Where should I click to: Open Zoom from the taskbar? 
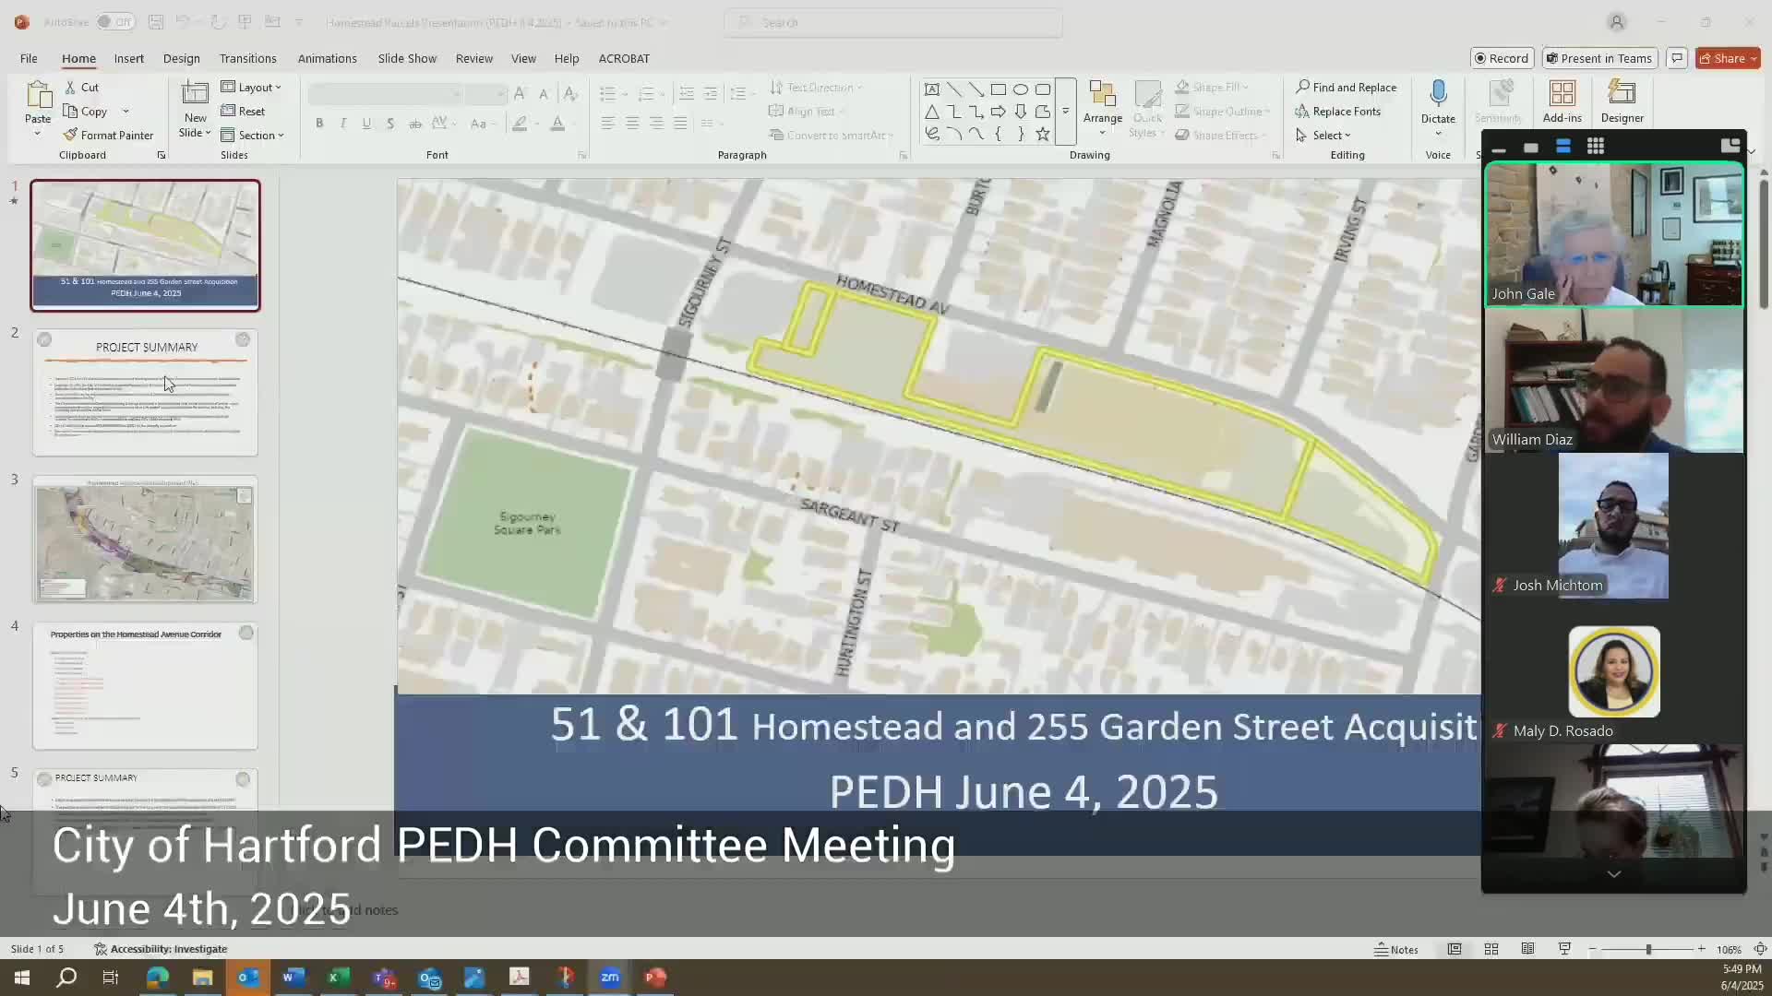point(610,978)
